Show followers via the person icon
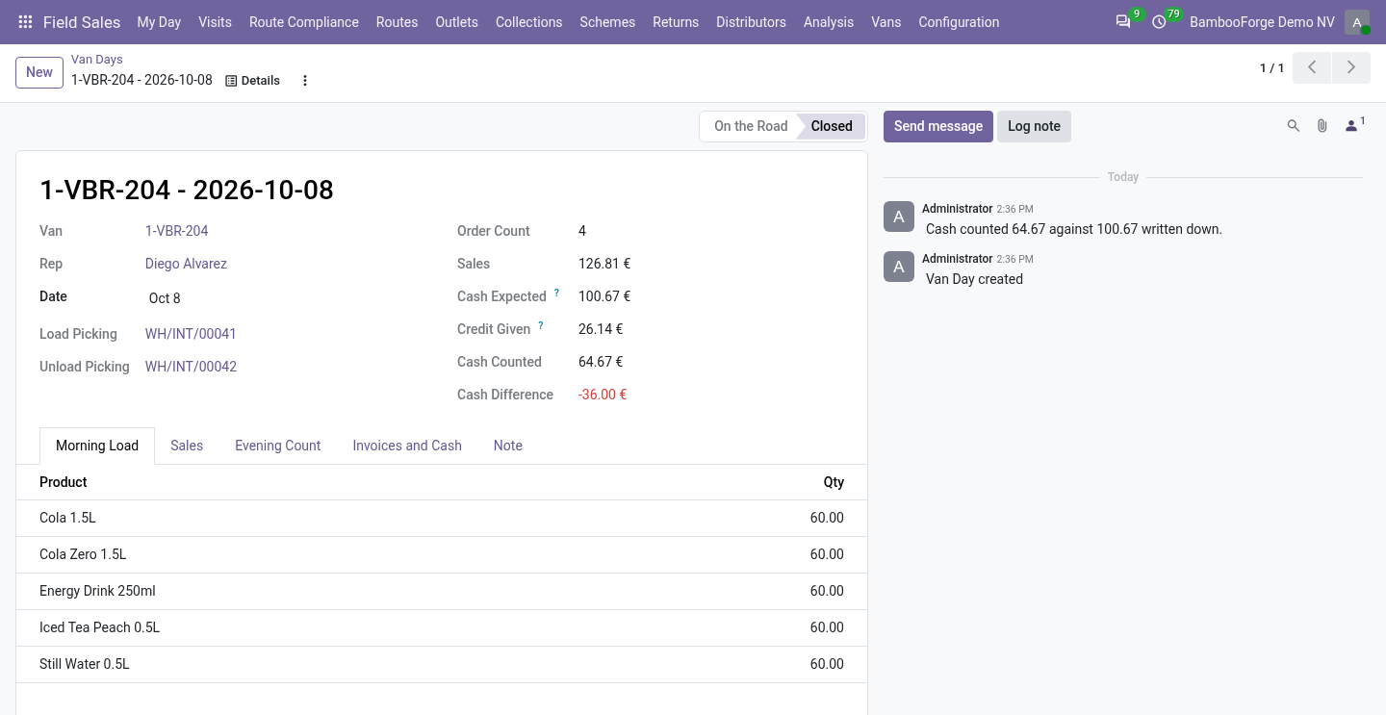1386x715 pixels. tap(1354, 125)
